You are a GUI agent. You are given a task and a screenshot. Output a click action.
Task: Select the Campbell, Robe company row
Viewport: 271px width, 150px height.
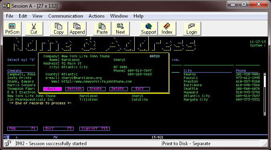coord(21,74)
